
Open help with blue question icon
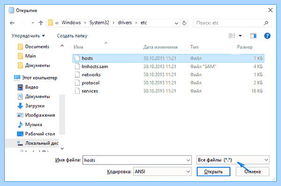point(267,36)
